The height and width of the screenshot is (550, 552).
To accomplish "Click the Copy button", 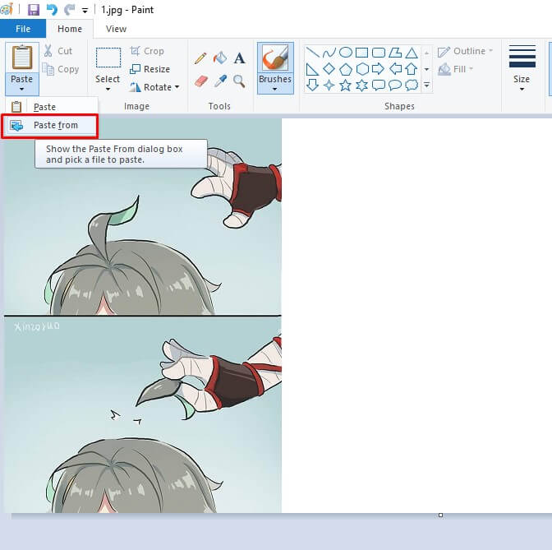I will click(60, 69).
